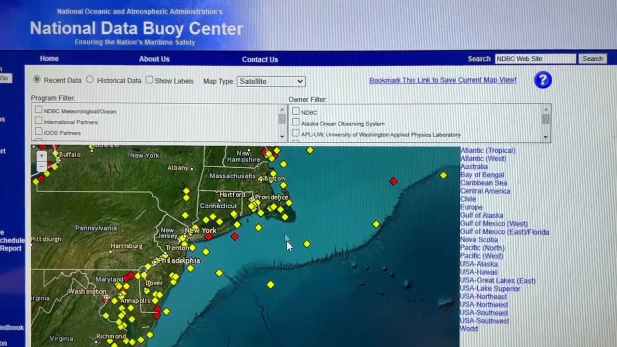Viewport: 617px width, 347px height.
Task: Select the red buoy marker southwest of the Buffalo label
Action: pyautogui.click(x=41, y=178)
